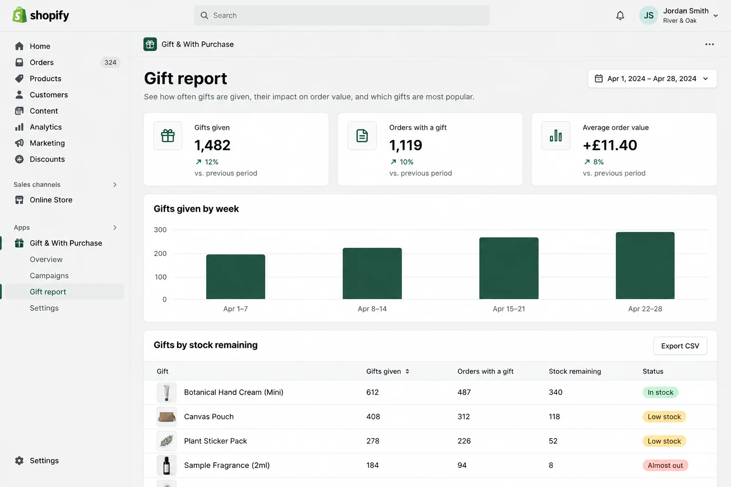This screenshot has width=731, height=487.
Task: Open the notifications bell
Action: [620, 16]
